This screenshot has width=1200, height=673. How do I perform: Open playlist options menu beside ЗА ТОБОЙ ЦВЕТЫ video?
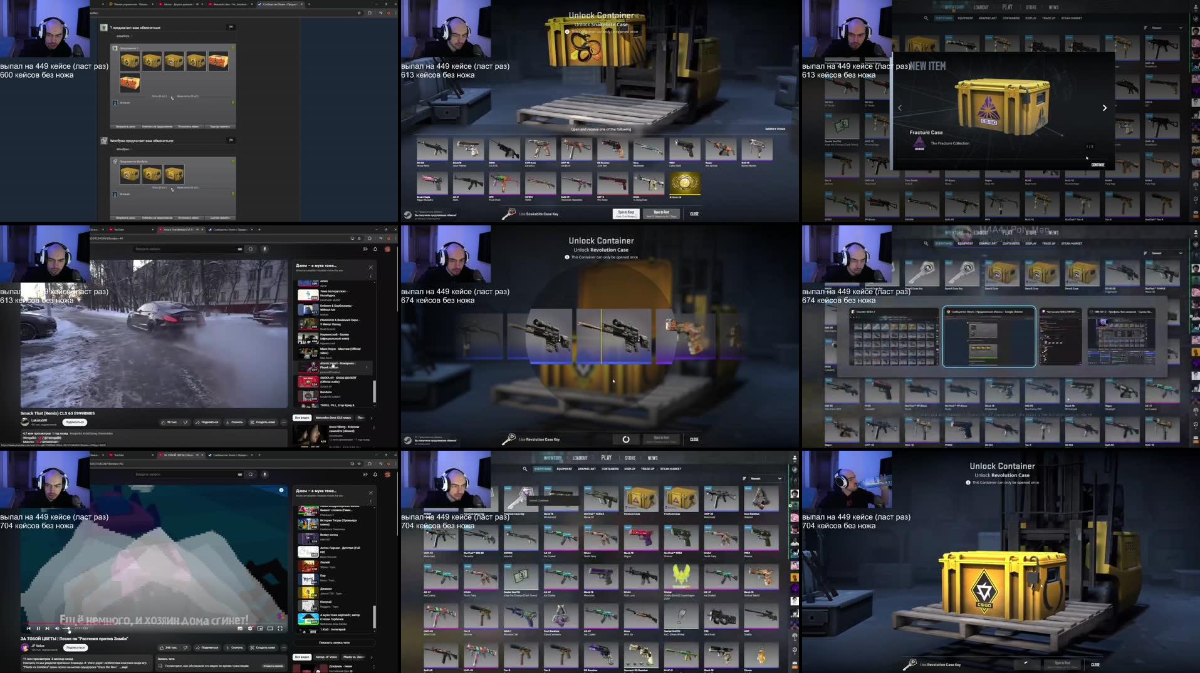pos(370,501)
